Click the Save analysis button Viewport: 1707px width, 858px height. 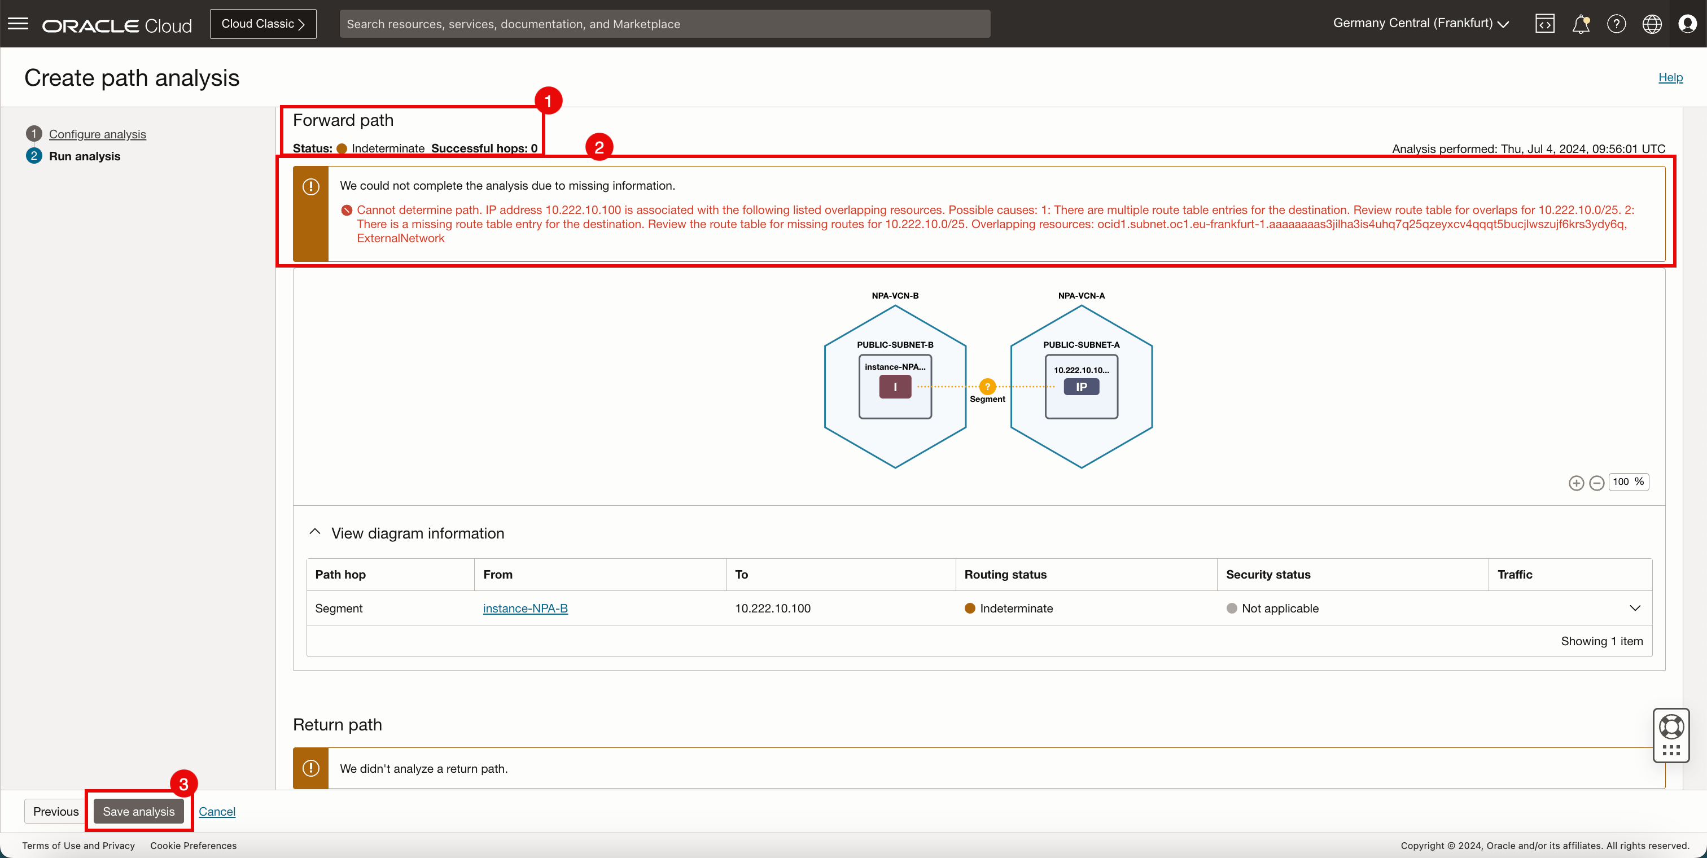point(138,812)
